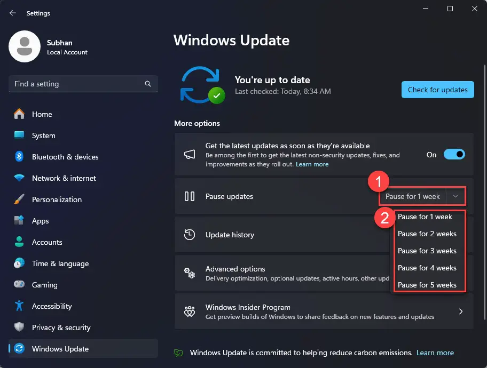This screenshot has height=368, width=487.
Task: Click the large update sync status icon
Action: tap(202, 85)
